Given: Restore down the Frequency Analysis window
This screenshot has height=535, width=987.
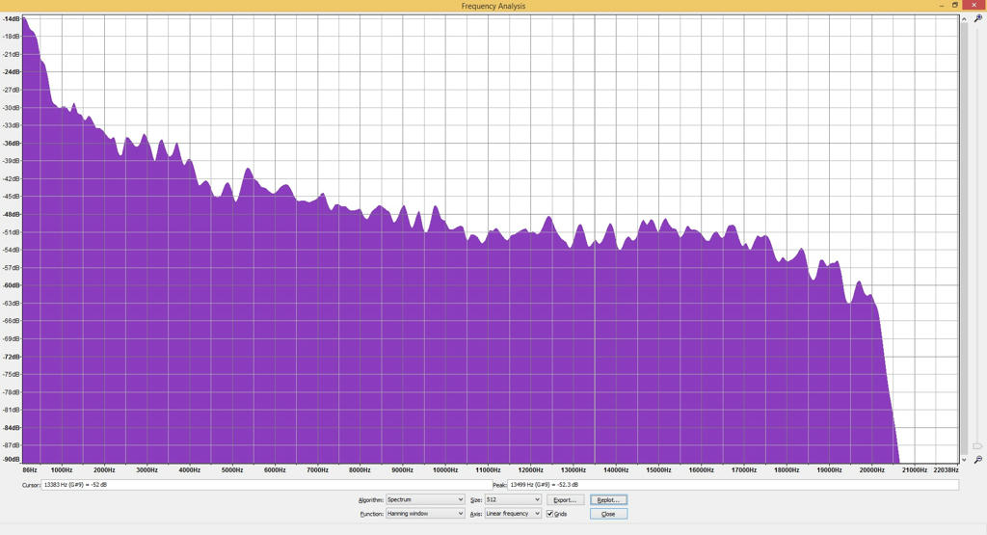Looking at the screenshot, I should tap(955, 6).
